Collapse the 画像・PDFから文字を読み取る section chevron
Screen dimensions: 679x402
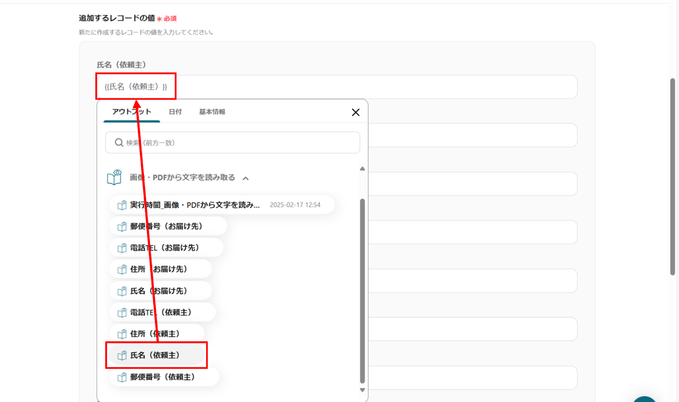[x=246, y=178]
